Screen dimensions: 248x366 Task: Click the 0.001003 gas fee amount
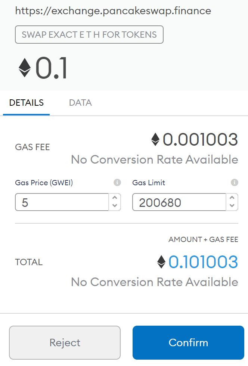pyautogui.click(x=200, y=140)
